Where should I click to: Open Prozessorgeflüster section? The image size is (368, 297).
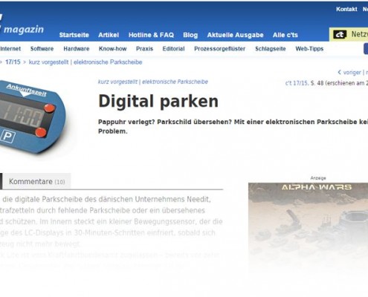click(x=220, y=49)
